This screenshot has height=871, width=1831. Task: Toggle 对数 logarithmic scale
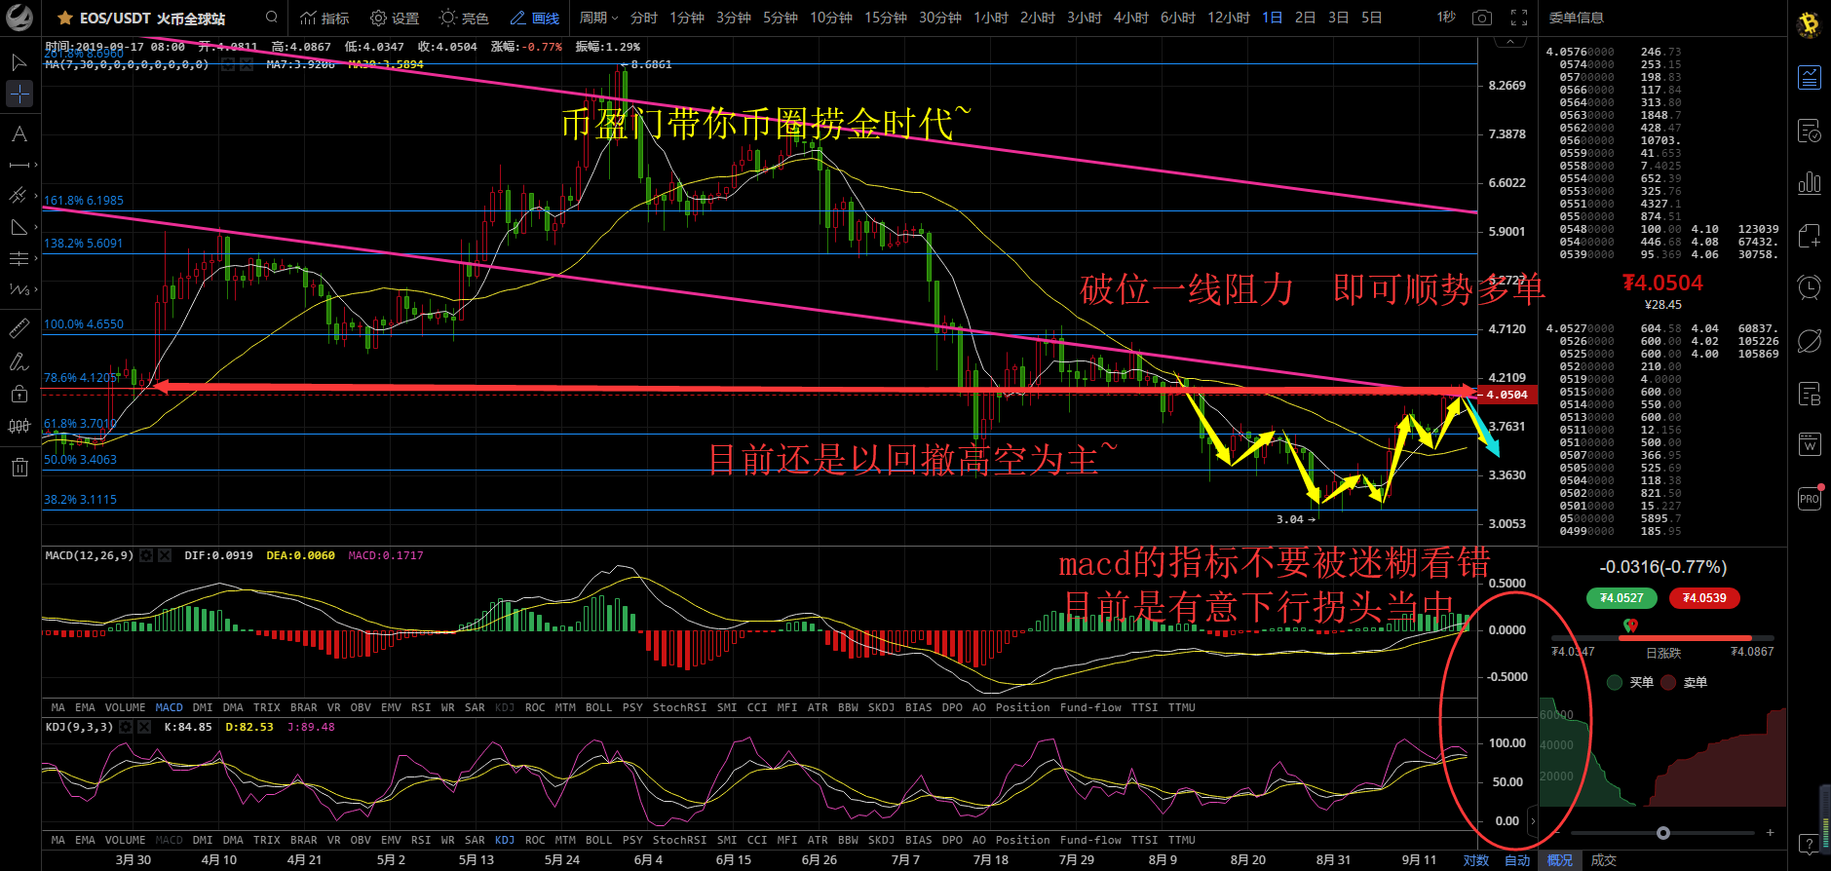pos(1476,860)
